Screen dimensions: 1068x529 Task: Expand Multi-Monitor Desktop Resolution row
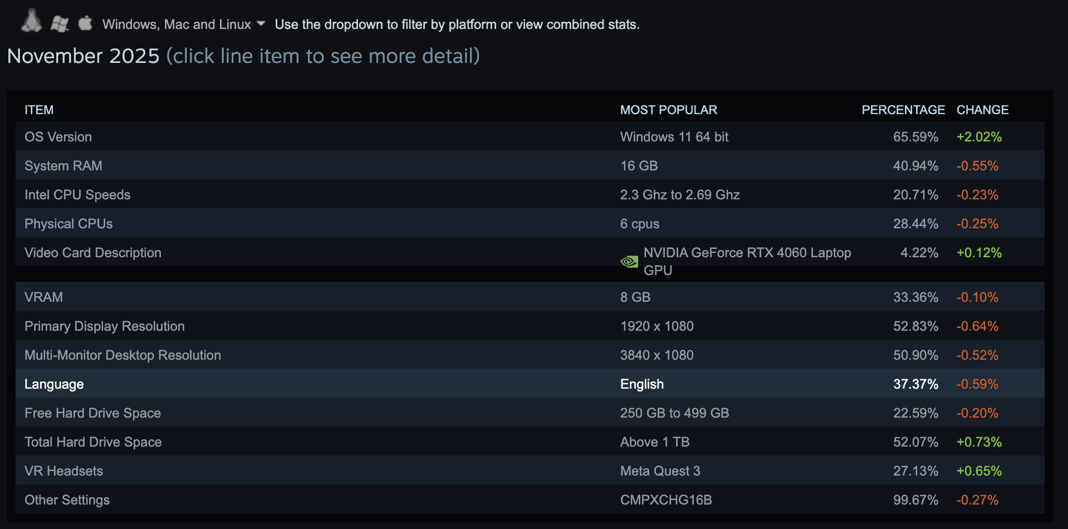123,355
